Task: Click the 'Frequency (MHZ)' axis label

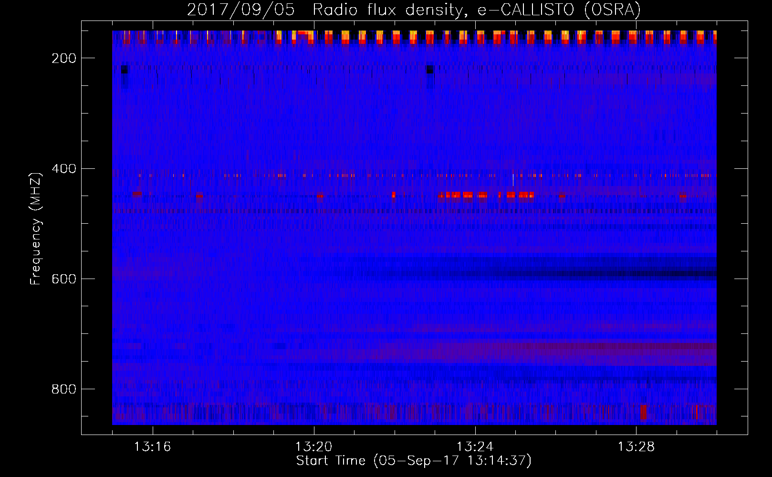Action: (36, 229)
